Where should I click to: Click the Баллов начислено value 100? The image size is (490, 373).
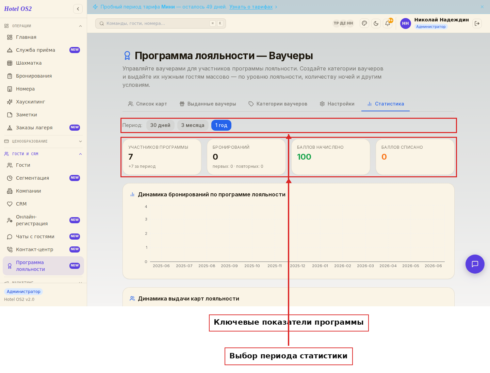click(x=304, y=157)
